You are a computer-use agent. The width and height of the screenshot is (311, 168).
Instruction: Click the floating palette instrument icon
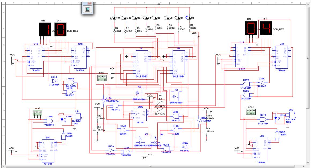pos(87,9)
